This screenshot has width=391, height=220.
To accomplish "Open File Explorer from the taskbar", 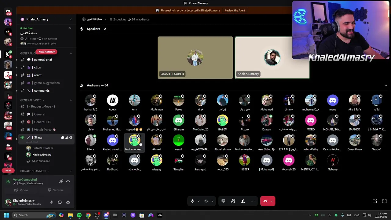I will tap(70, 215).
